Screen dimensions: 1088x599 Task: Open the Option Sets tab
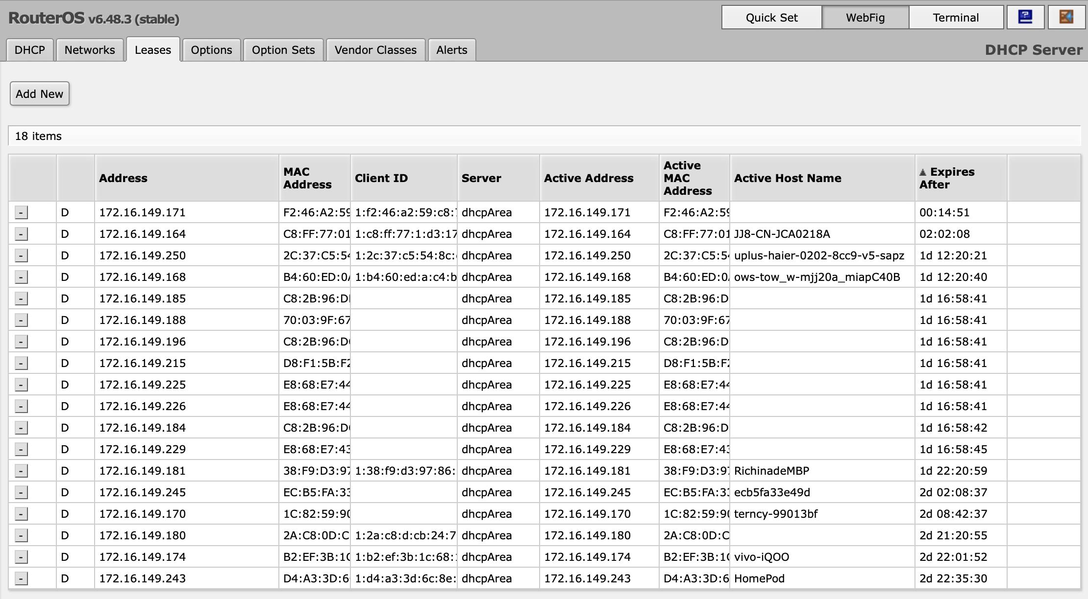(283, 50)
